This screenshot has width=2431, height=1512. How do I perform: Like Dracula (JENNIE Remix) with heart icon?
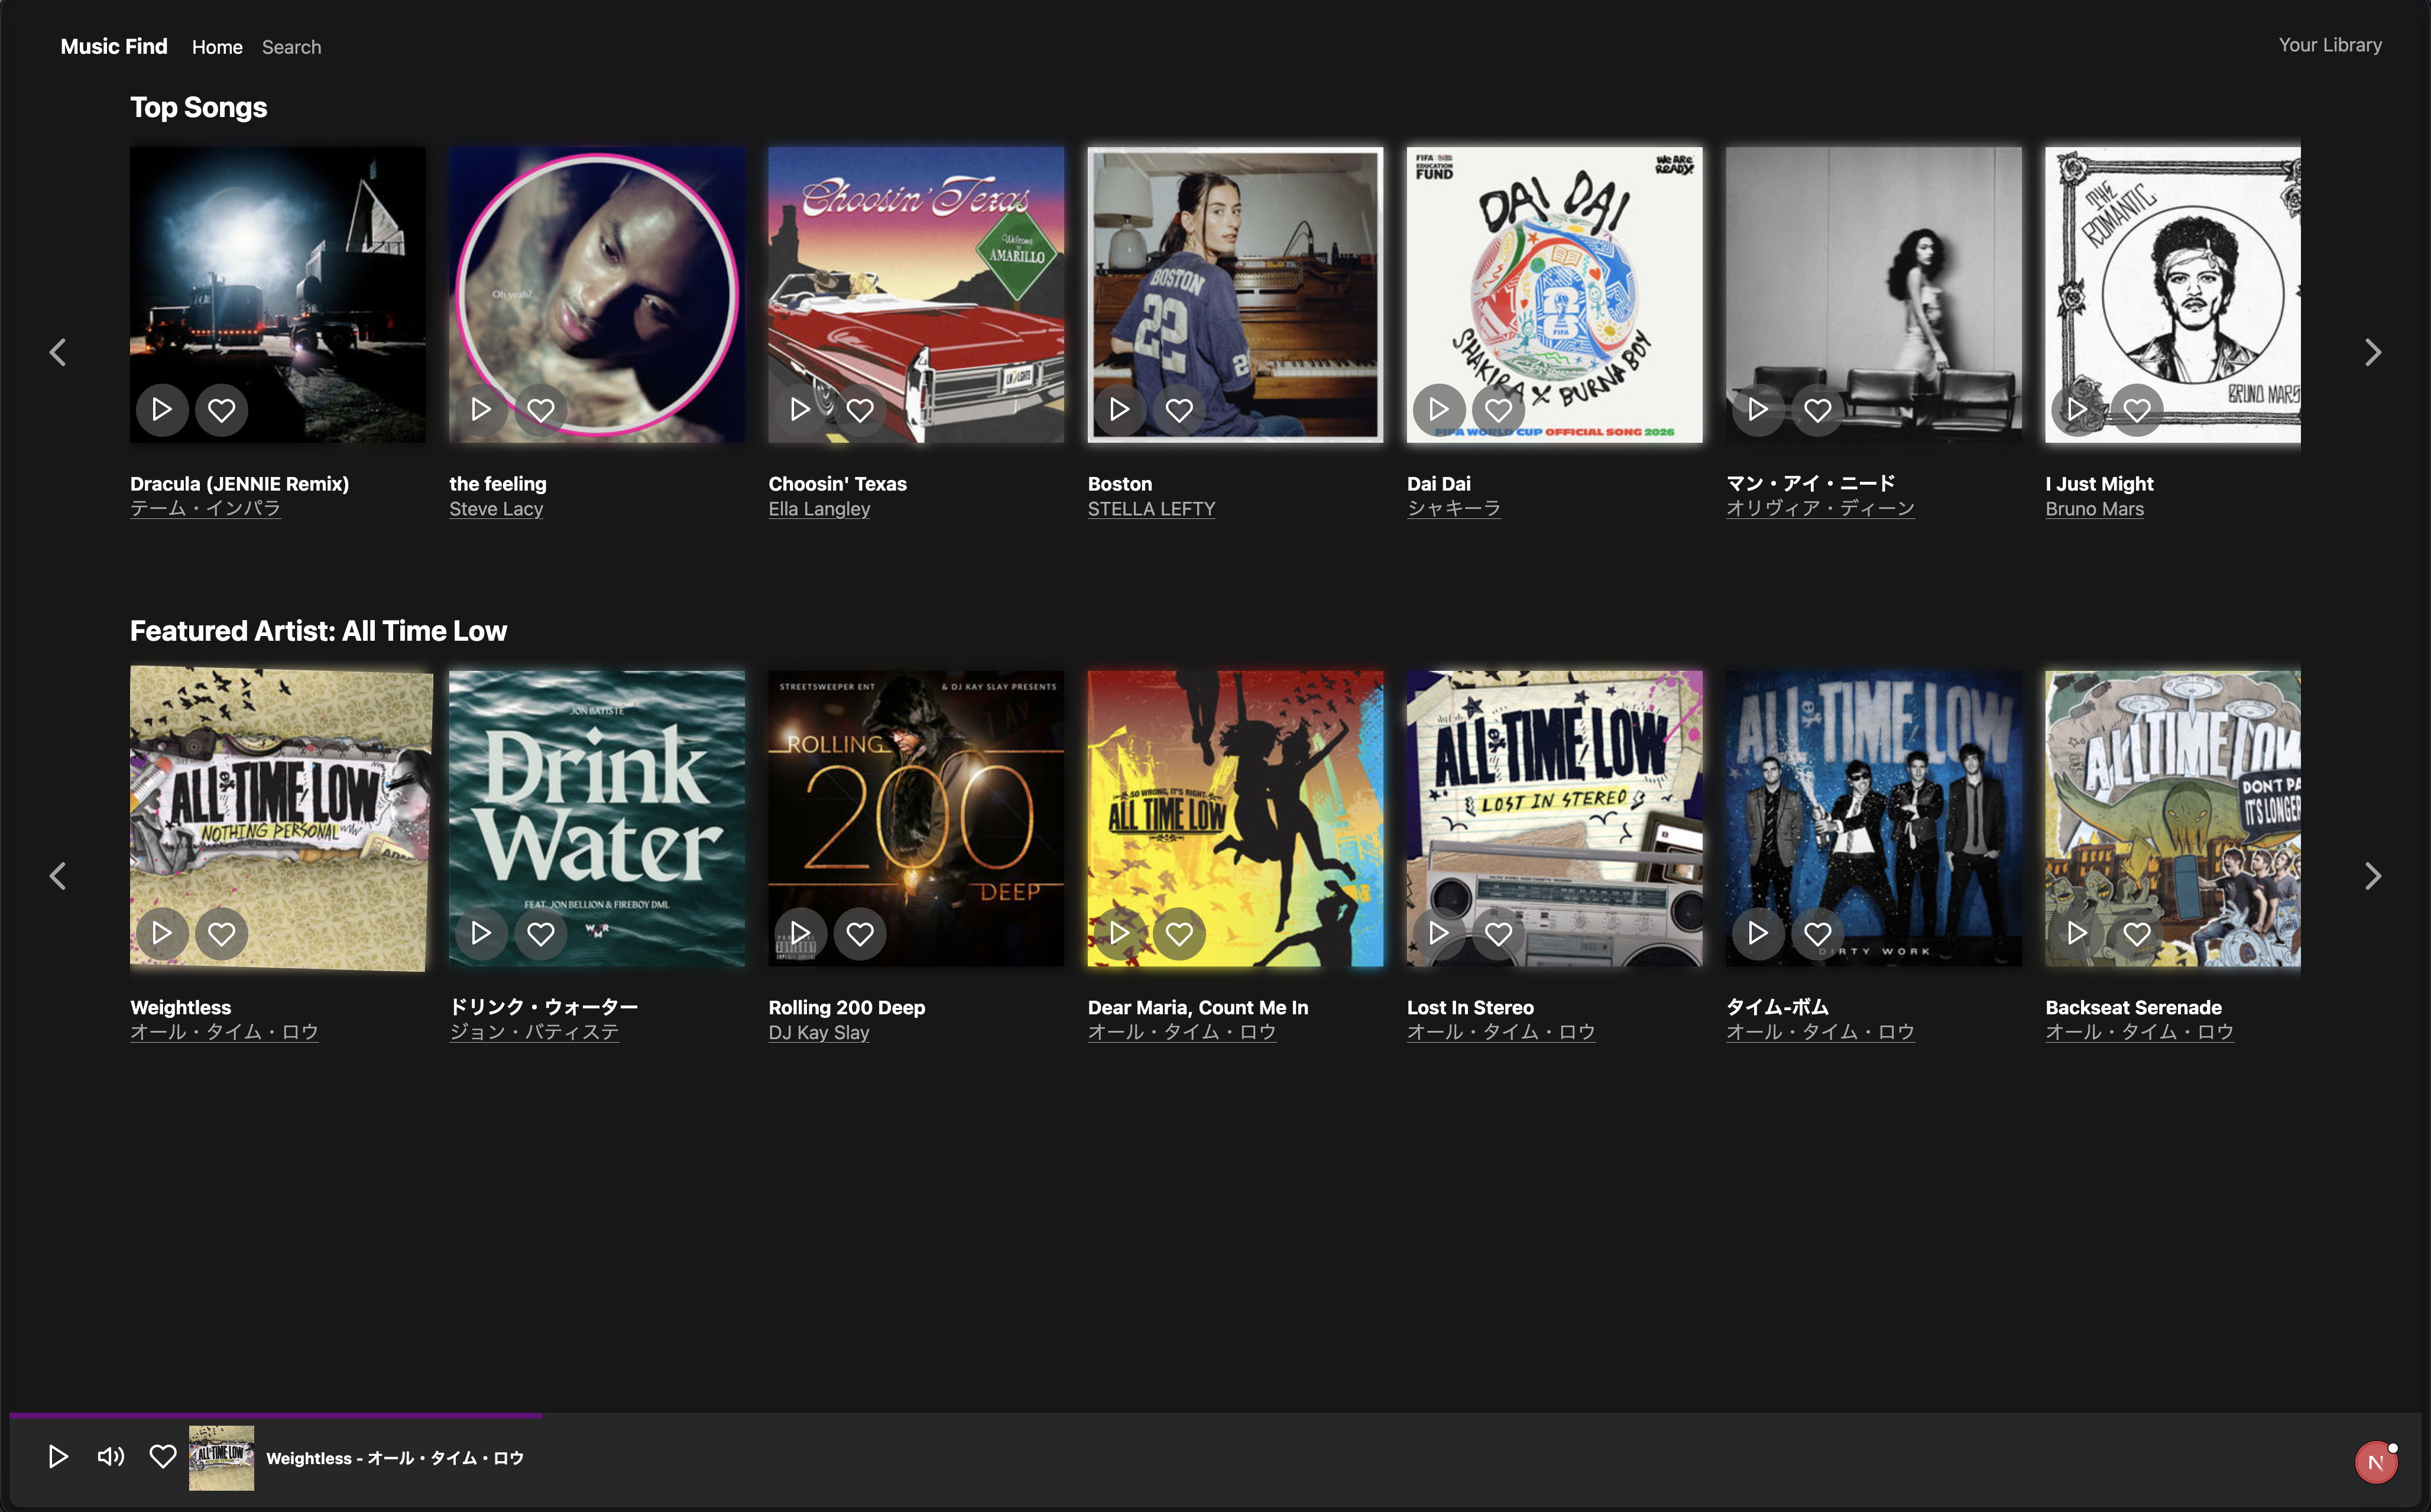tap(222, 410)
